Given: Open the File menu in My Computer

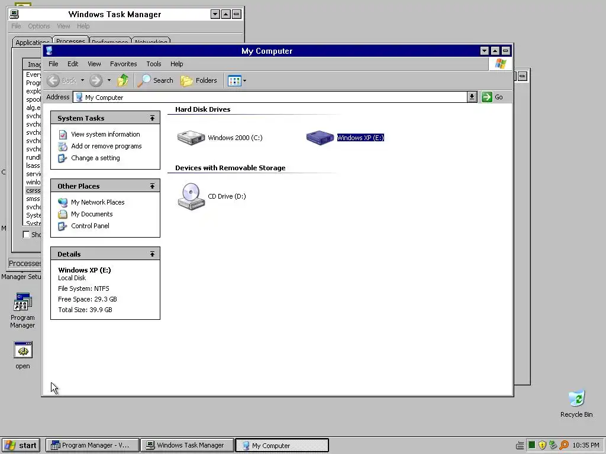Looking at the screenshot, I should (53, 64).
